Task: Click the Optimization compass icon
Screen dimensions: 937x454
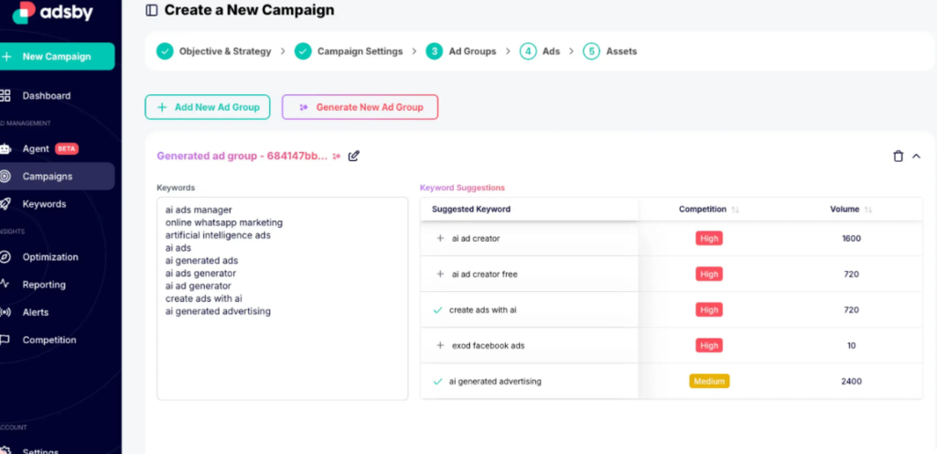Action: (x=5, y=257)
